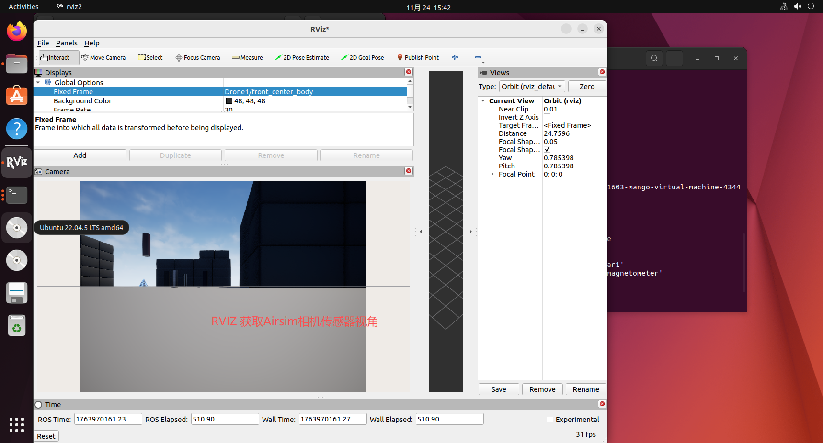Image resolution: width=823 pixels, height=443 pixels.
Task: Toggle Focal Shape Fixed Size checkbox
Action: tap(547, 150)
